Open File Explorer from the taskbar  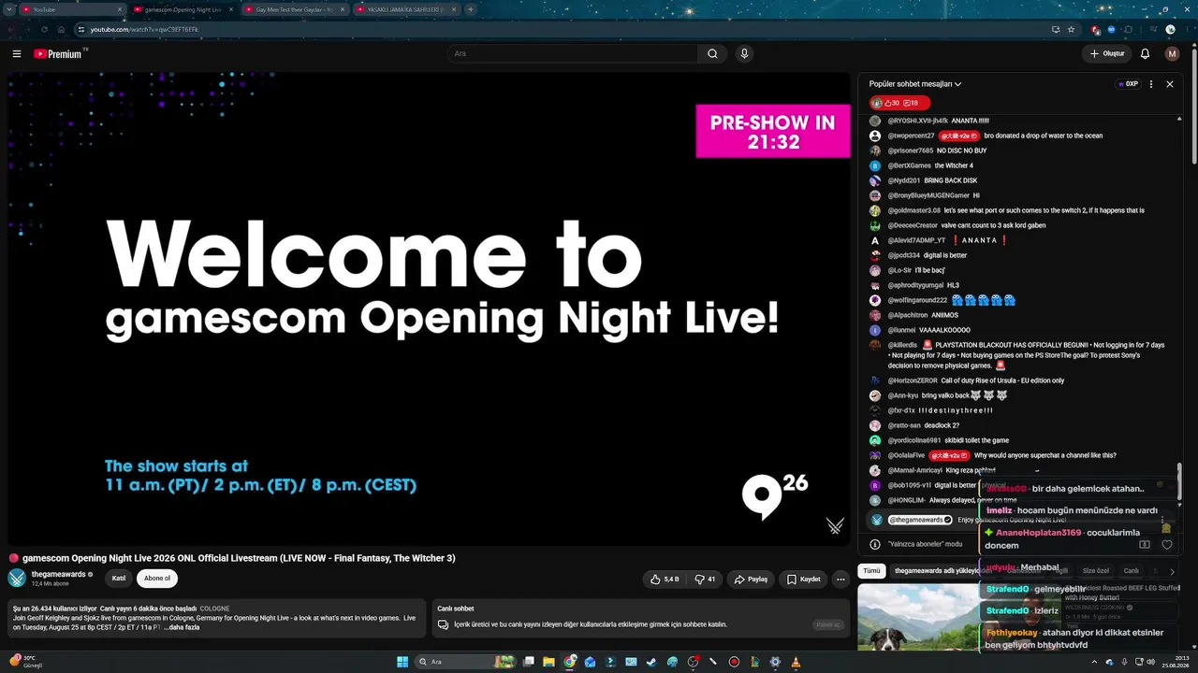click(549, 662)
